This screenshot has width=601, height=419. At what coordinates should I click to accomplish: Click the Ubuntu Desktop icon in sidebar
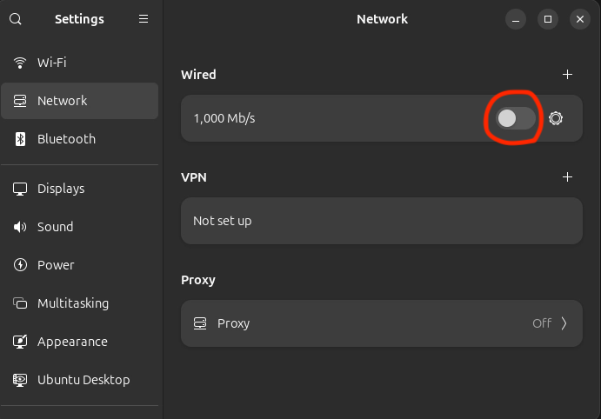coord(20,380)
